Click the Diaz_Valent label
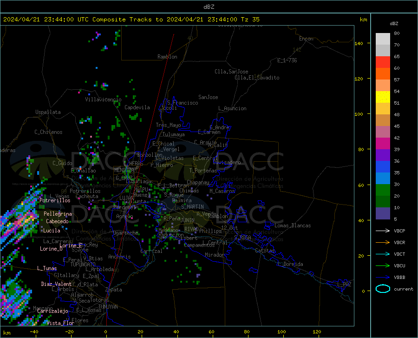Screen dimensions: 418x338 [56, 284]
